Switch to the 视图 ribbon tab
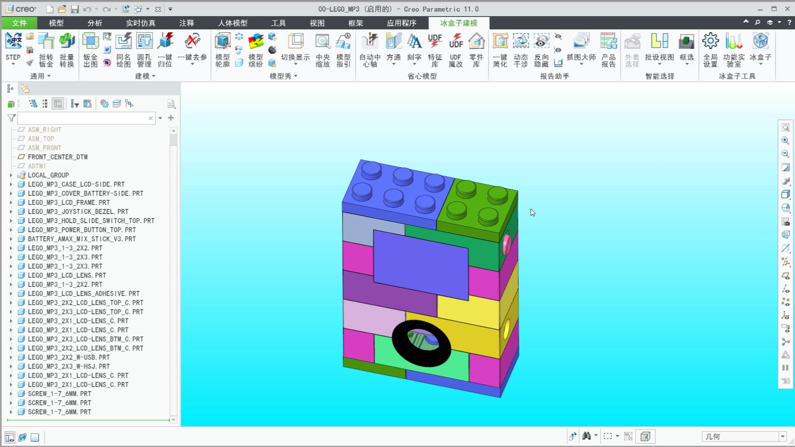795x447 pixels. point(317,23)
